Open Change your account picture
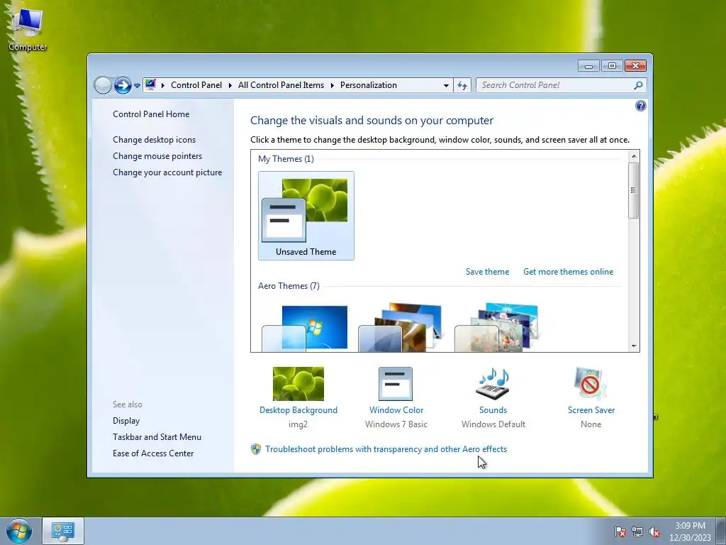The height and width of the screenshot is (545, 726). 167,172
